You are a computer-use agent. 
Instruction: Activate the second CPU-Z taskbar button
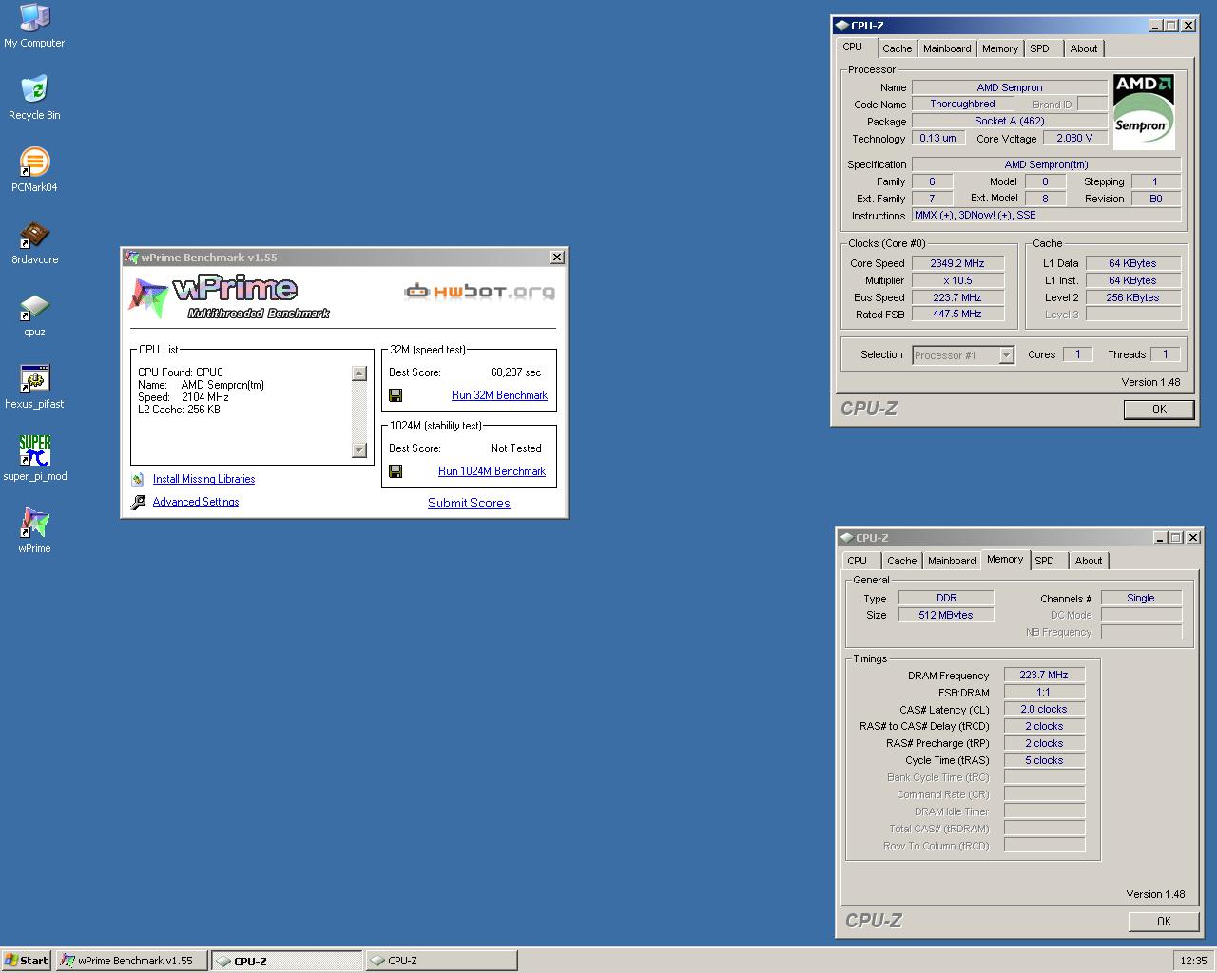[x=441, y=961]
